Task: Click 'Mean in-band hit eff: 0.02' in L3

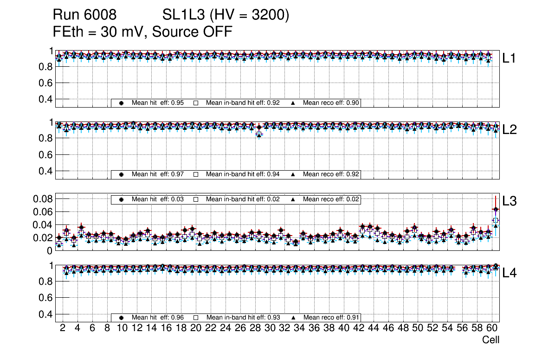Action: pyautogui.click(x=243, y=199)
